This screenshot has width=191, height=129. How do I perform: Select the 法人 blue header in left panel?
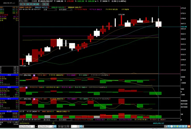click(9, 99)
